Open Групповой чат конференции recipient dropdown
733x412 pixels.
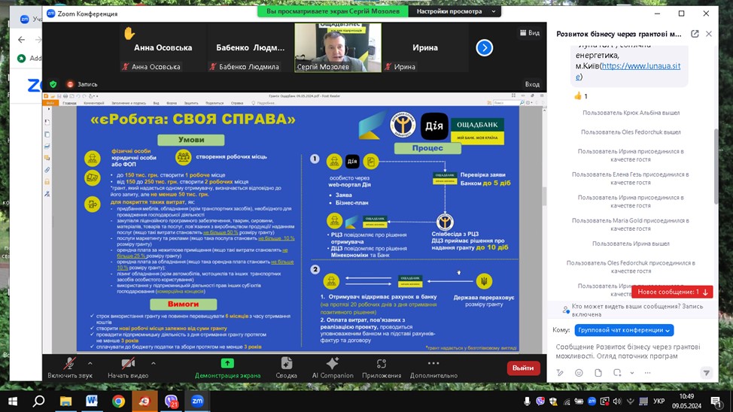point(624,330)
